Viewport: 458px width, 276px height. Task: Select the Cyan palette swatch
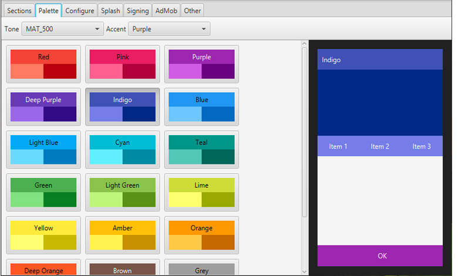click(x=122, y=150)
